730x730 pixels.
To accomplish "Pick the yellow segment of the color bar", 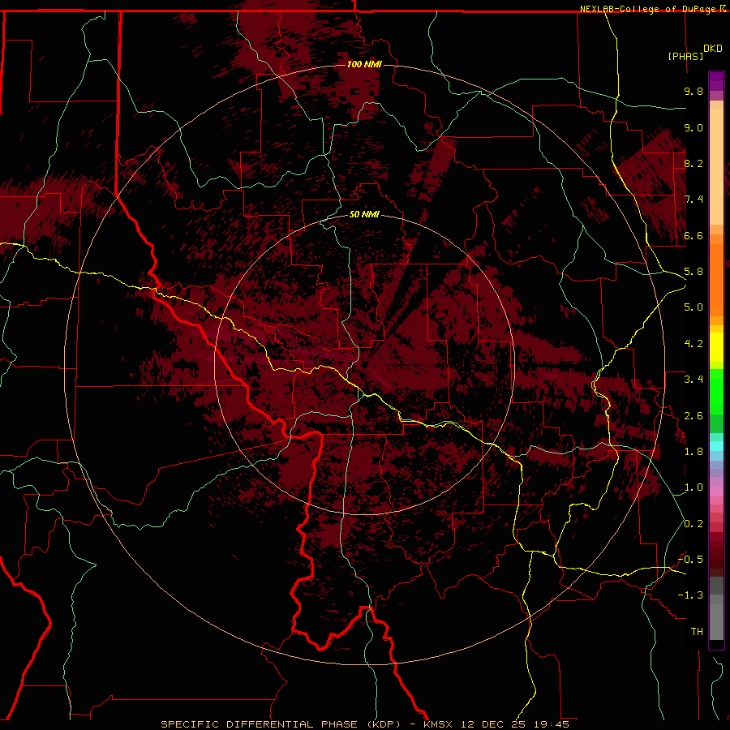I will click(x=716, y=347).
